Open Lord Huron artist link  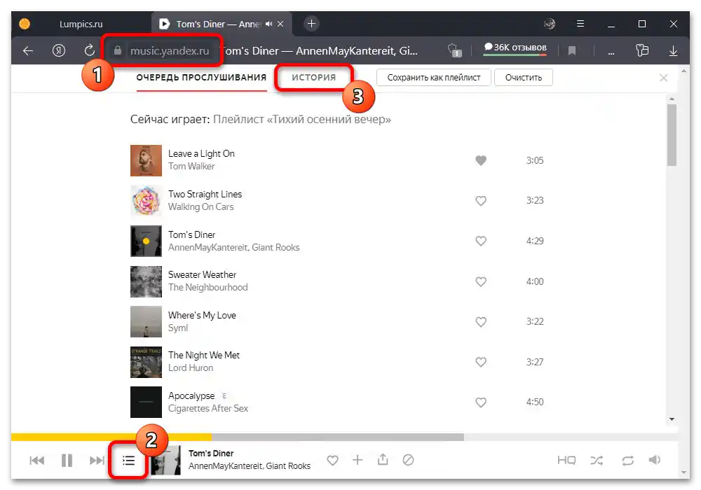(191, 368)
